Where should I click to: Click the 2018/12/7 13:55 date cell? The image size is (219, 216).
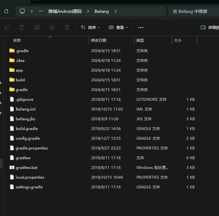click(x=106, y=138)
